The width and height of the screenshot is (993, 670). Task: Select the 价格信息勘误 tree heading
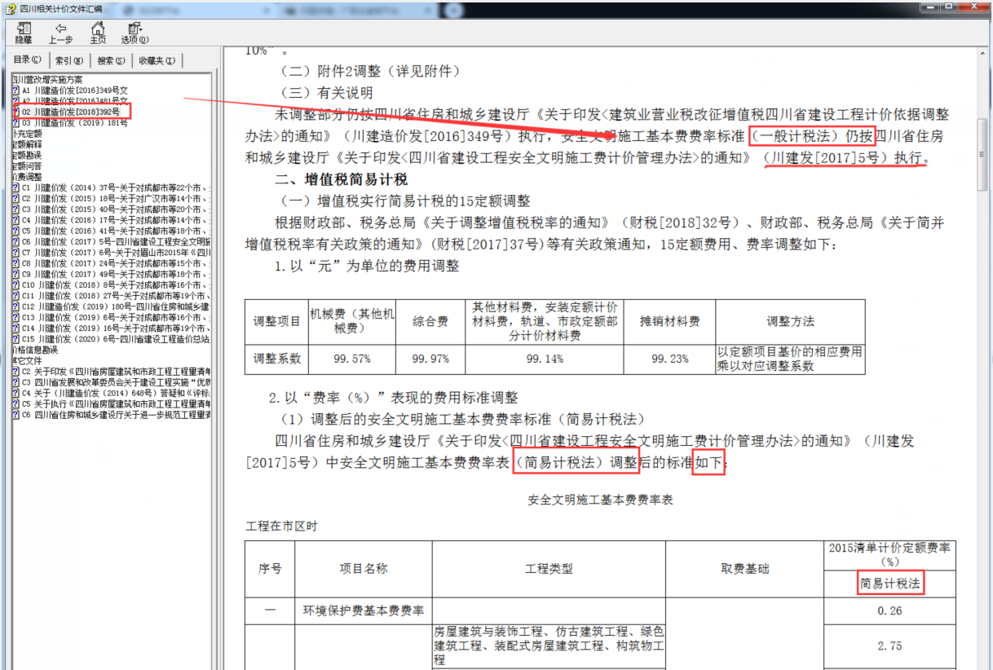[x=34, y=349]
